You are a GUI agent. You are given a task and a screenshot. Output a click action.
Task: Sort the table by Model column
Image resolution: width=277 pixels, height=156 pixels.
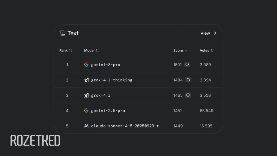[91, 50]
